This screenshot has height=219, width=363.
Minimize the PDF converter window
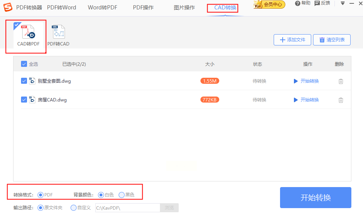click(352, 3)
